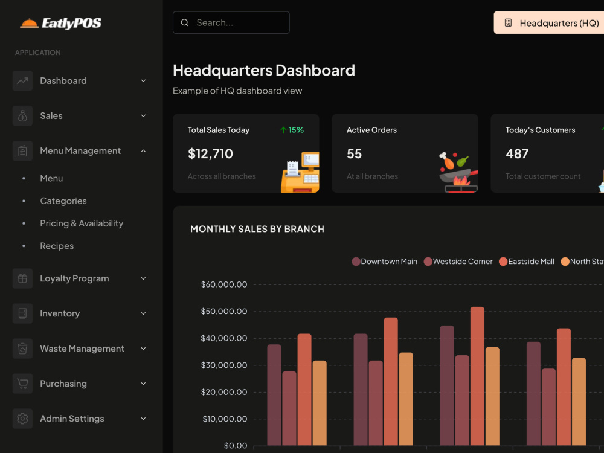Image resolution: width=604 pixels, height=453 pixels.
Task: Expand the Inventory chevron
Action: point(143,313)
